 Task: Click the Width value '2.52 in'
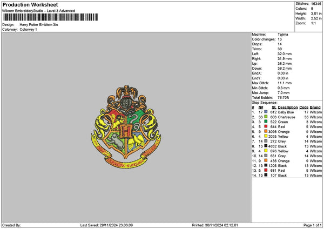316,18
